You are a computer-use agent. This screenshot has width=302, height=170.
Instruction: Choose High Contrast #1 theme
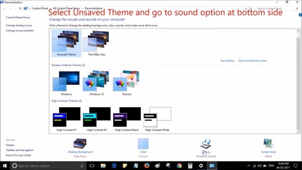pos(66,119)
